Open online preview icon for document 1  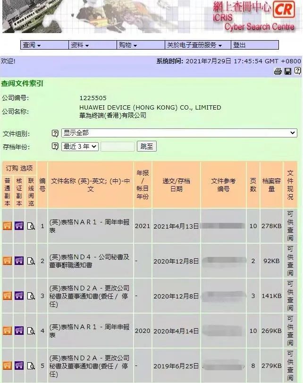[x=31, y=226]
